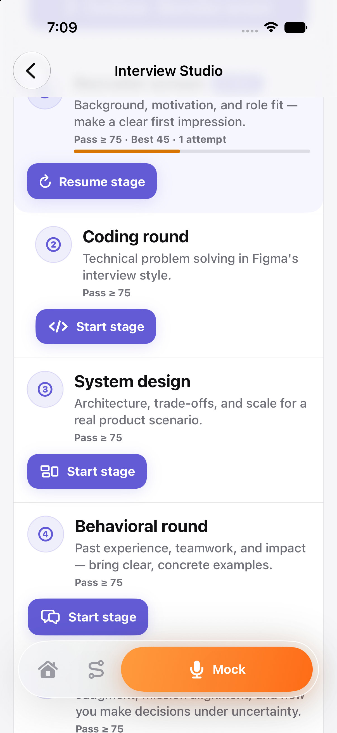Tap the back arrow button
The width and height of the screenshot is (337, 733).
point(32,70)
